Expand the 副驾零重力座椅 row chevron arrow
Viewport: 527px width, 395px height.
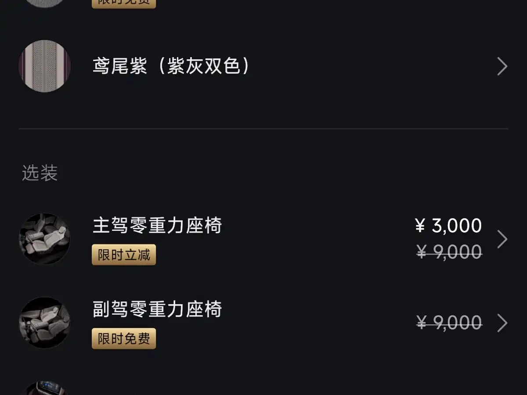pos(502,323)
